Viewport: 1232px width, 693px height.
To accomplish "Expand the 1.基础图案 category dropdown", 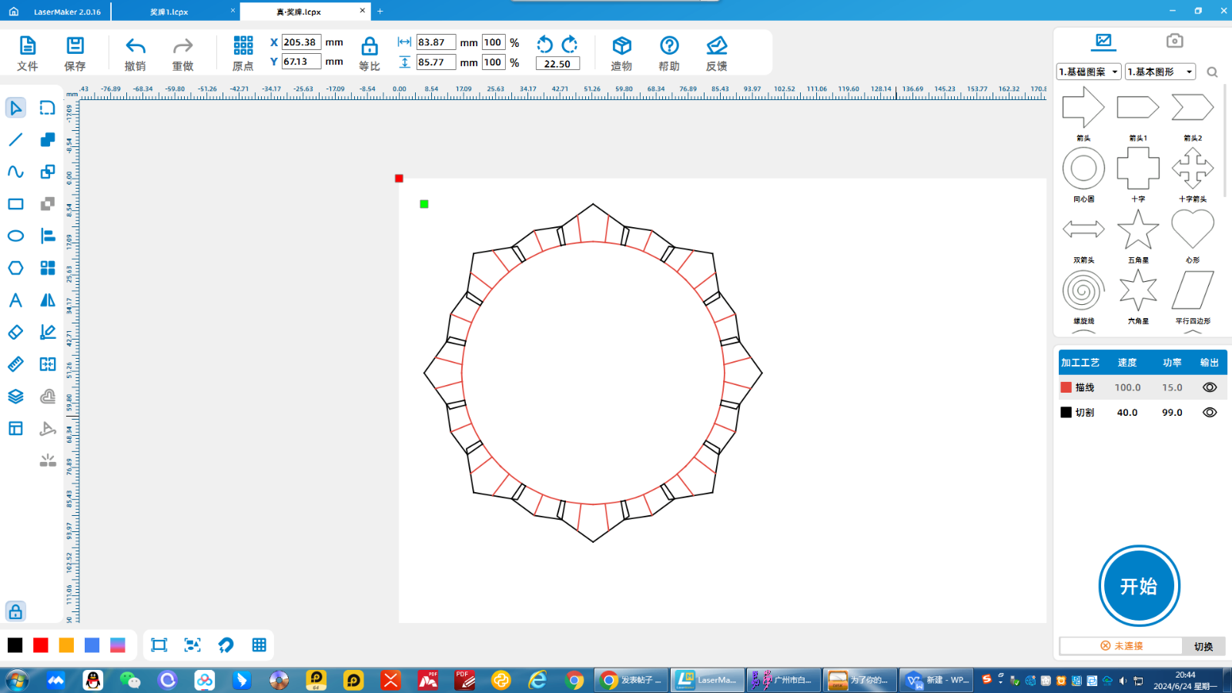I will [x=1089, y=72].
